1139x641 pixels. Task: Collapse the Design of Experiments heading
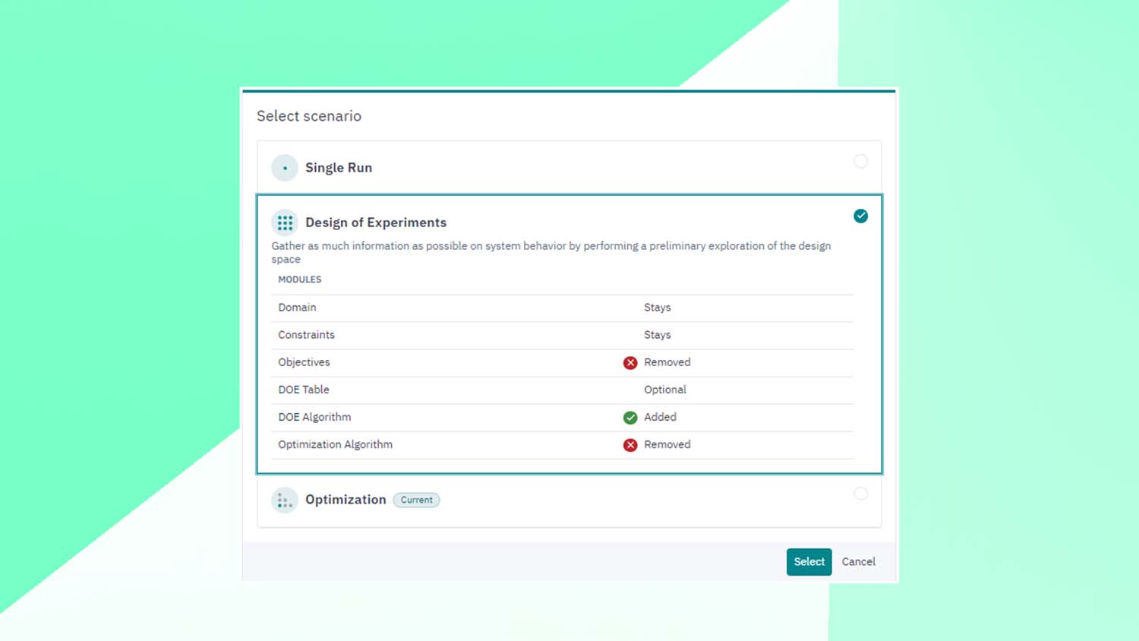coord(376,223)
